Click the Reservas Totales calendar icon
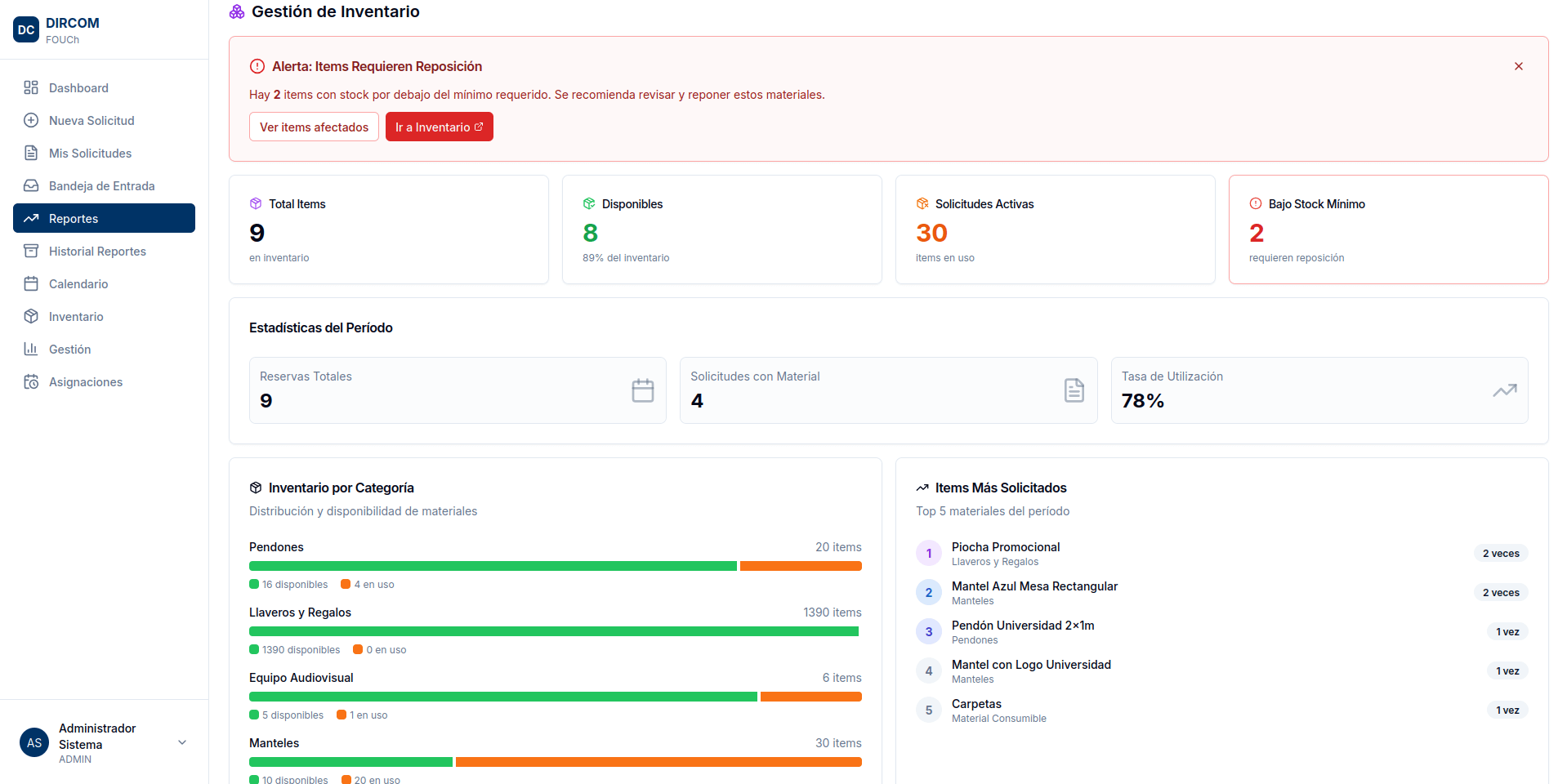1567x784 pixels. pyautogui.click(x=643, y=390)
